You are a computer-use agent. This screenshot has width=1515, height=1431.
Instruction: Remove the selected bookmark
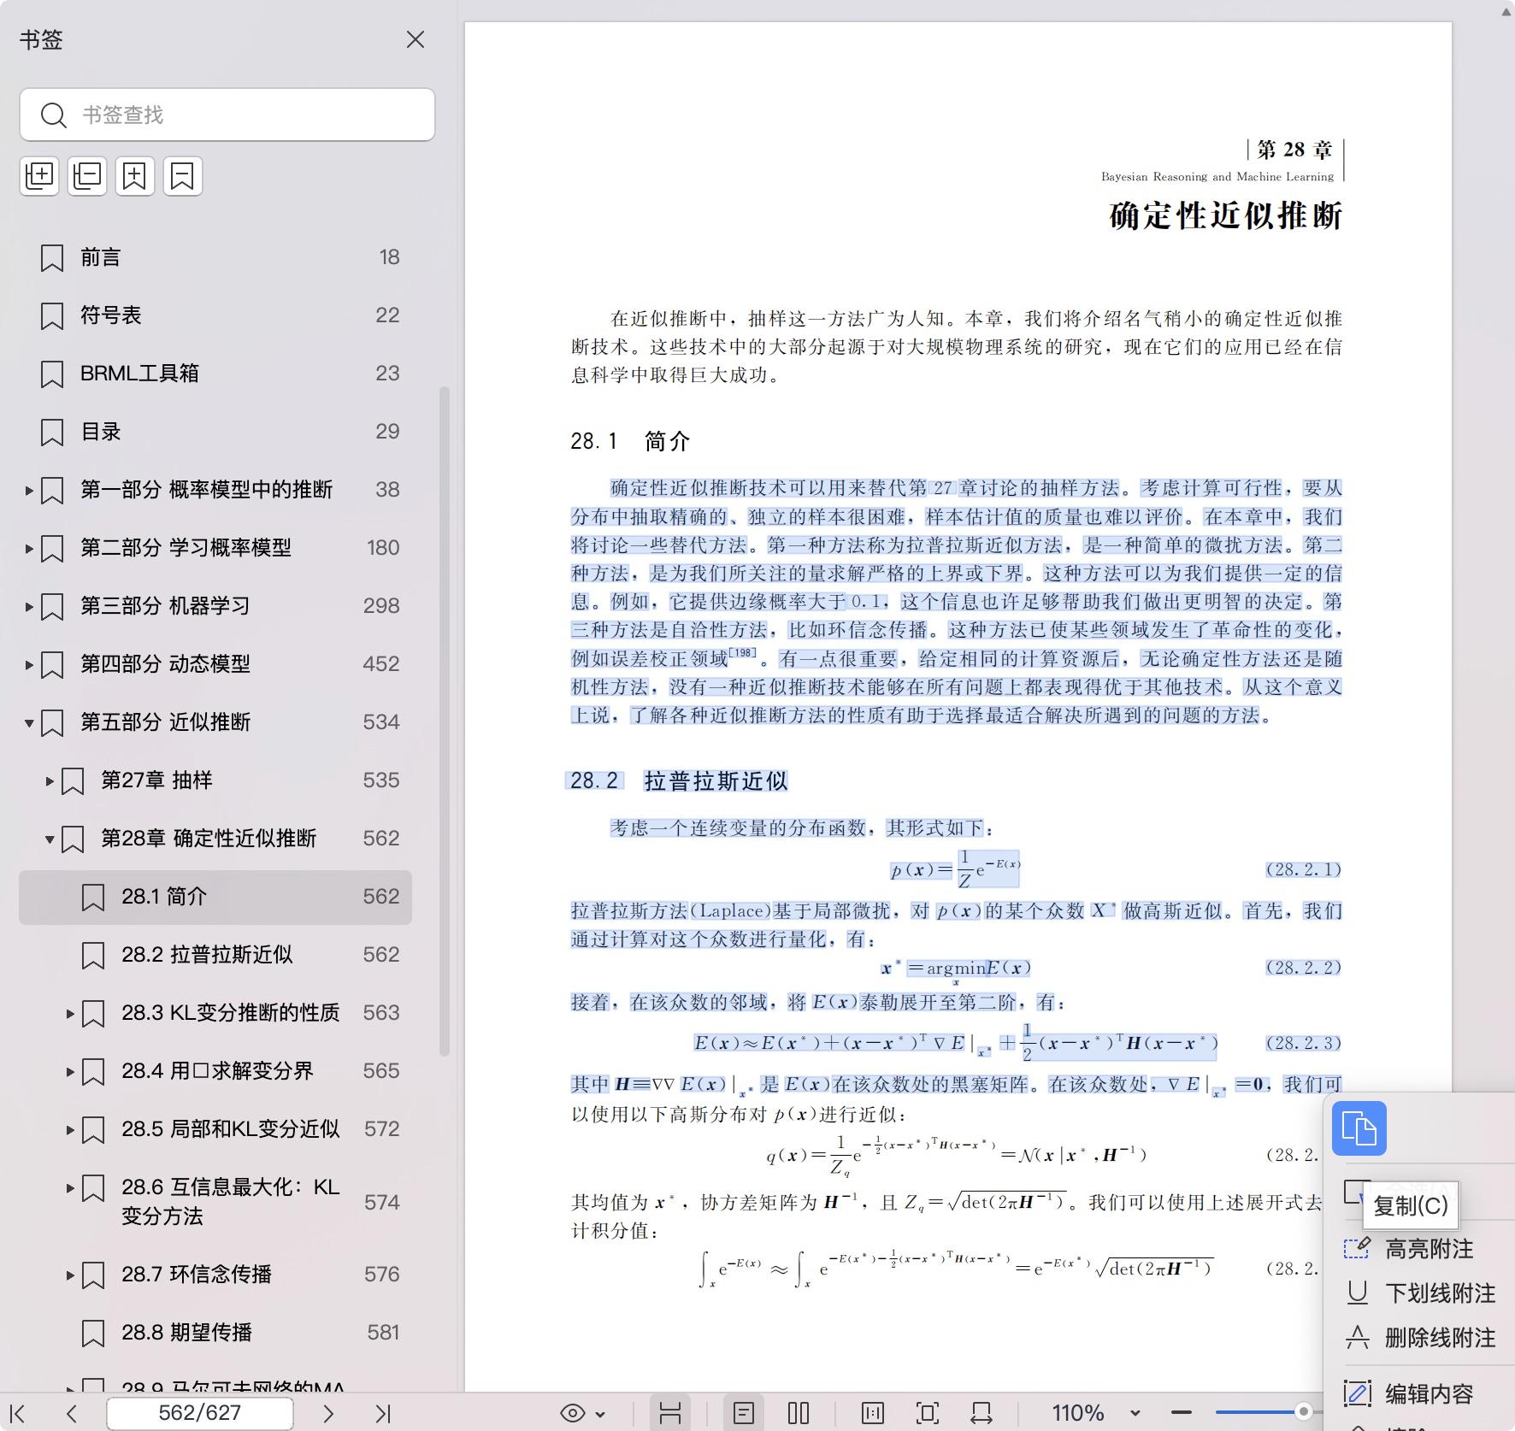point(182,175)
